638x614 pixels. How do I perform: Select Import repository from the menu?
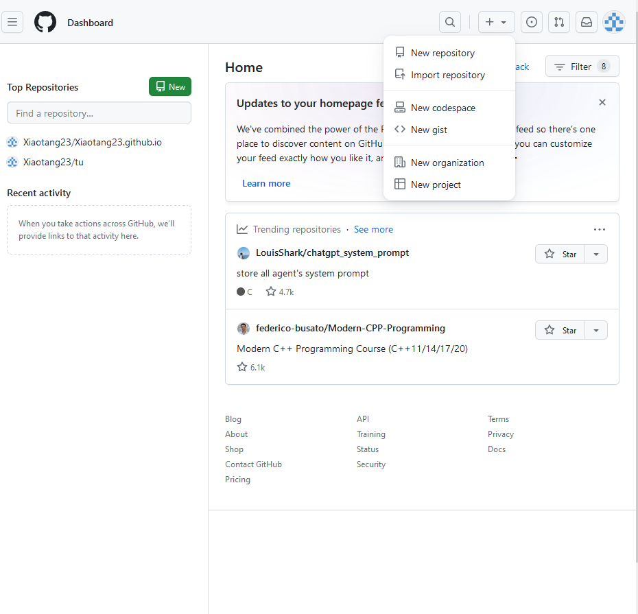(x=449, y=75)
